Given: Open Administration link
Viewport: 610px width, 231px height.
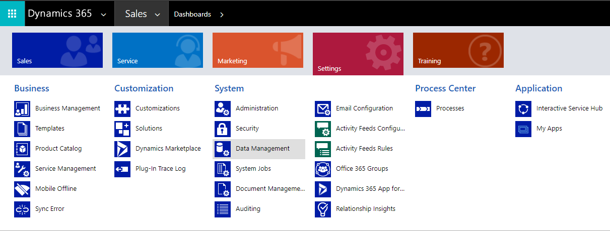Looking at the screenshot, I should (x=257, y=108).
